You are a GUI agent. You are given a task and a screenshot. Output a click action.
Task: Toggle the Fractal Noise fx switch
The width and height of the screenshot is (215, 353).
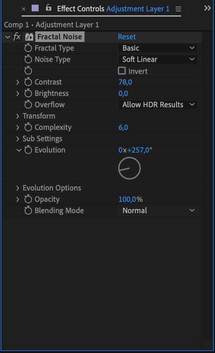coord(17,37)
